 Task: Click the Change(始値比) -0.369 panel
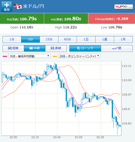(112, 18)
